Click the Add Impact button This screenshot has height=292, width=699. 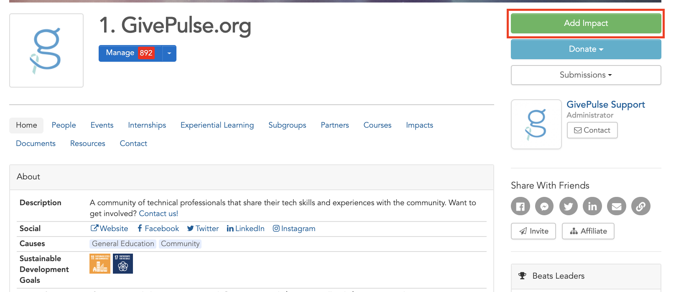(x=586, y=23)
